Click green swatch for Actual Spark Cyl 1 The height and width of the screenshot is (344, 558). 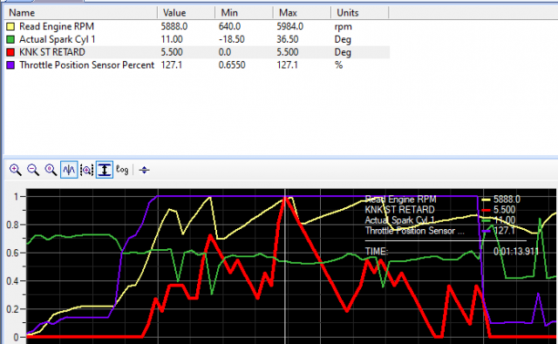10,39
